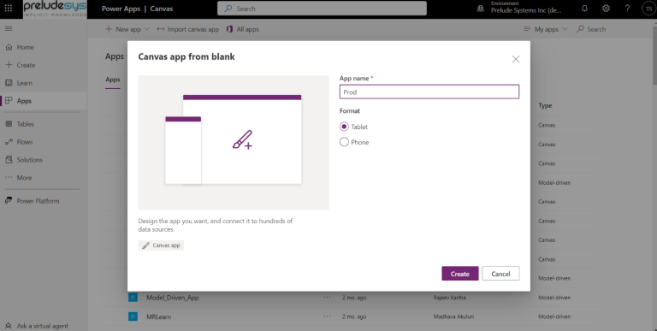Open the help question mark icon
The image size is (657, 331).
pos(627,9)
